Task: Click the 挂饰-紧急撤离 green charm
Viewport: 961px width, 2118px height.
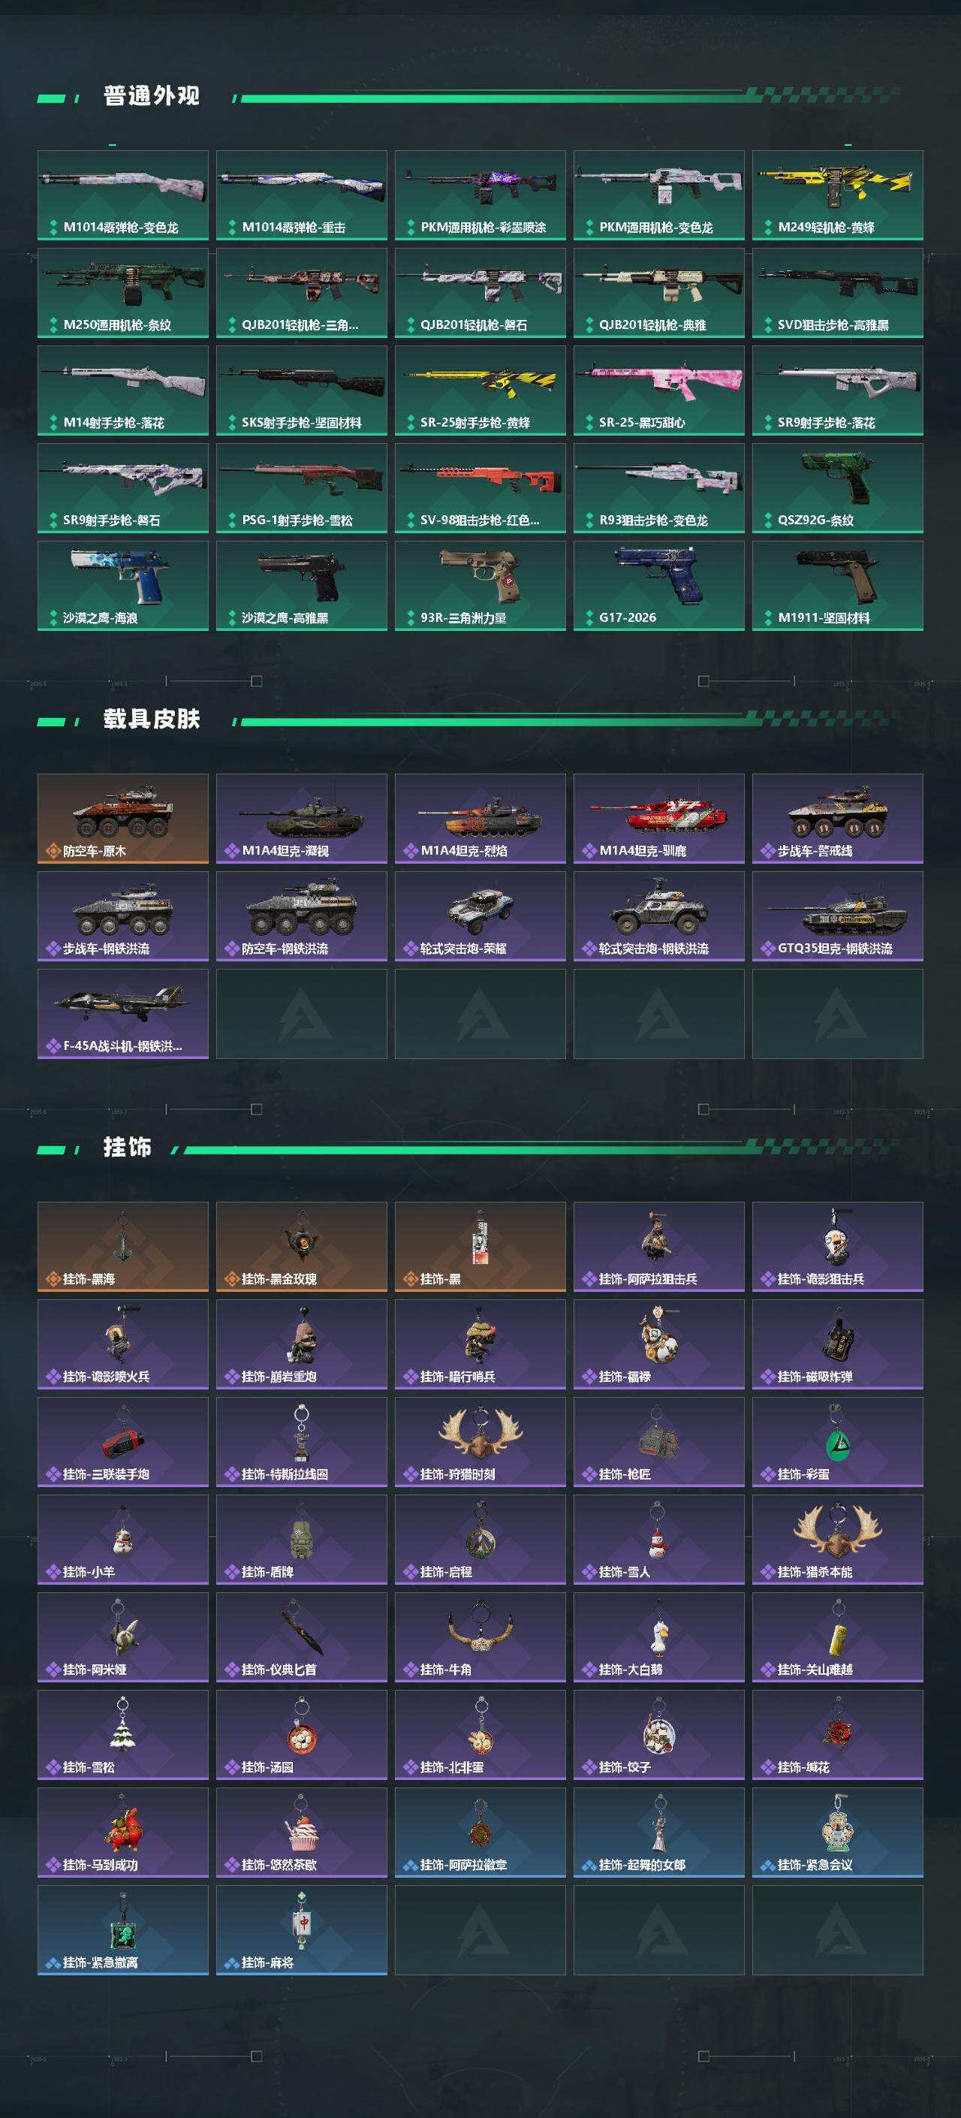Action: coord(122,1929)
